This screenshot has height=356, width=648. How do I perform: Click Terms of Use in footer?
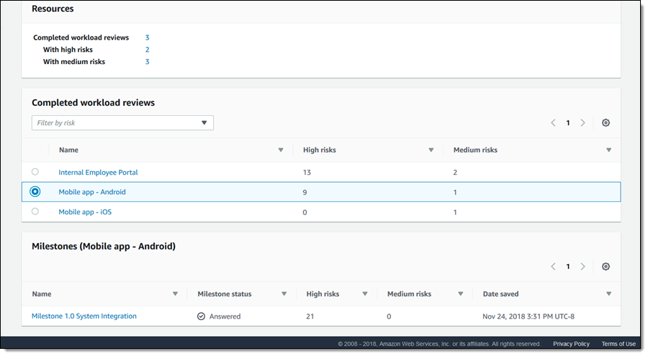coord(618,344)
